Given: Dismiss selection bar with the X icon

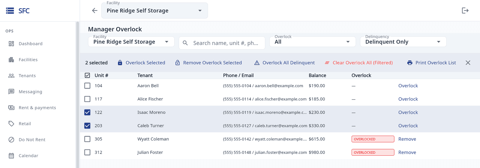Looking at the screenshot, I should pos(468,63).
